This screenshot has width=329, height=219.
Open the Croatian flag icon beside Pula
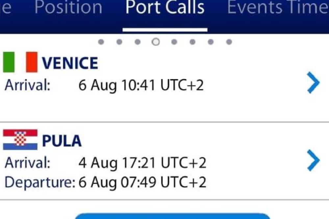20,140
